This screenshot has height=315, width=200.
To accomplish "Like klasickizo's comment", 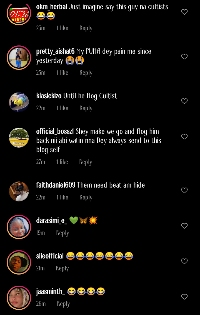I will (x=184, y=101).
